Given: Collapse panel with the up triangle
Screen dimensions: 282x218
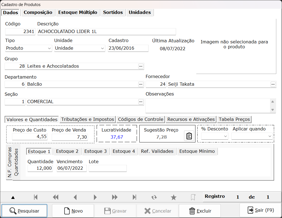Looking at the screenshot, I should [x=13, y=198].
